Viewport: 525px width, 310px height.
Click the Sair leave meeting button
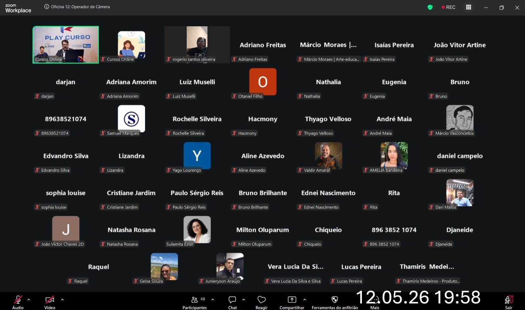[x=509, y=302]
